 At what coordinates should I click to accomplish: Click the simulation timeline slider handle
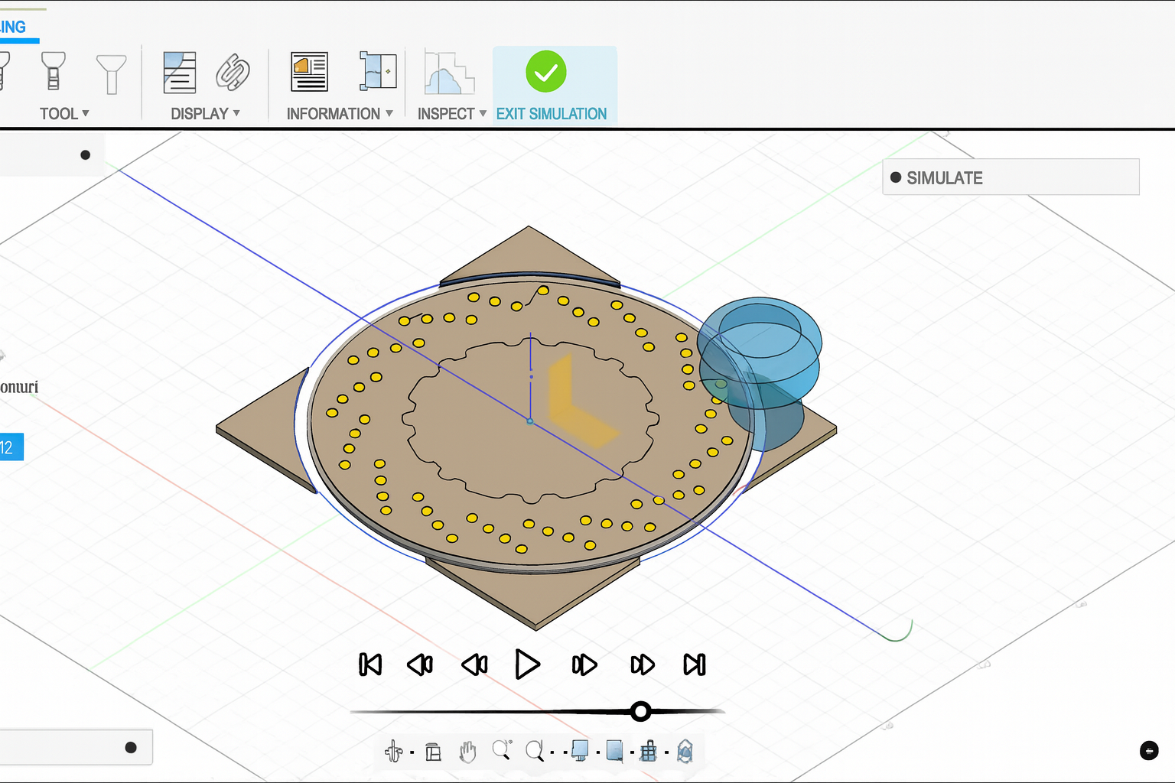coord(641,712)
